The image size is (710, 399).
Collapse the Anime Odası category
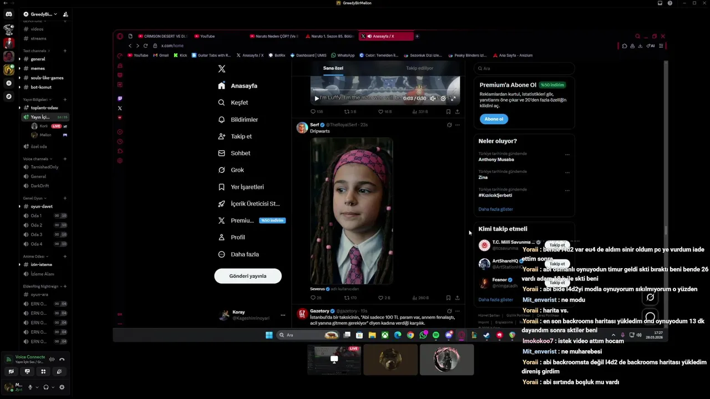click(x=35, y=257)
